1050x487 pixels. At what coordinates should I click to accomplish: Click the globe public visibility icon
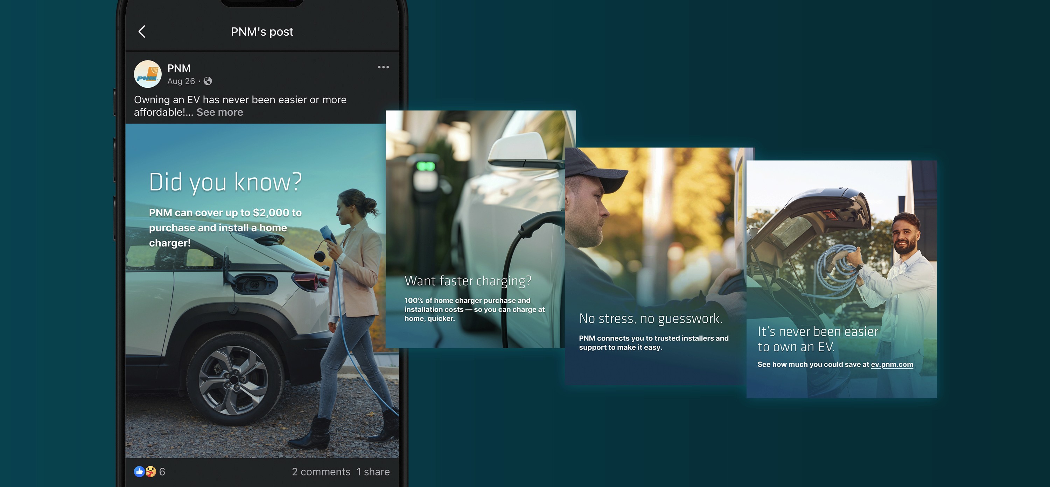[x=208, y=81]
